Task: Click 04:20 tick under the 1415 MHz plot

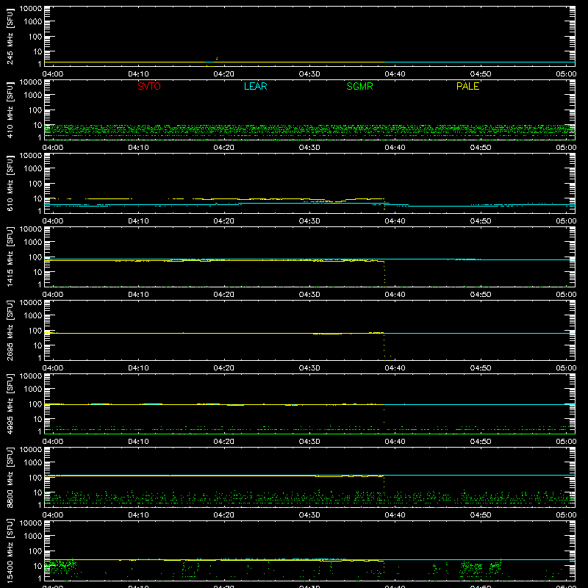Action: click(224, 295)
